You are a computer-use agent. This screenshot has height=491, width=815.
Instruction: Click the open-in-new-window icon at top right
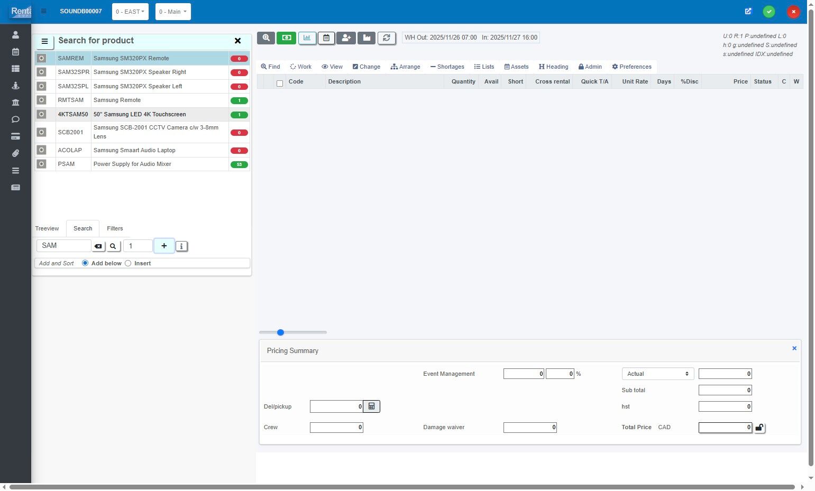pyautogui.click(x=748, y=11)
